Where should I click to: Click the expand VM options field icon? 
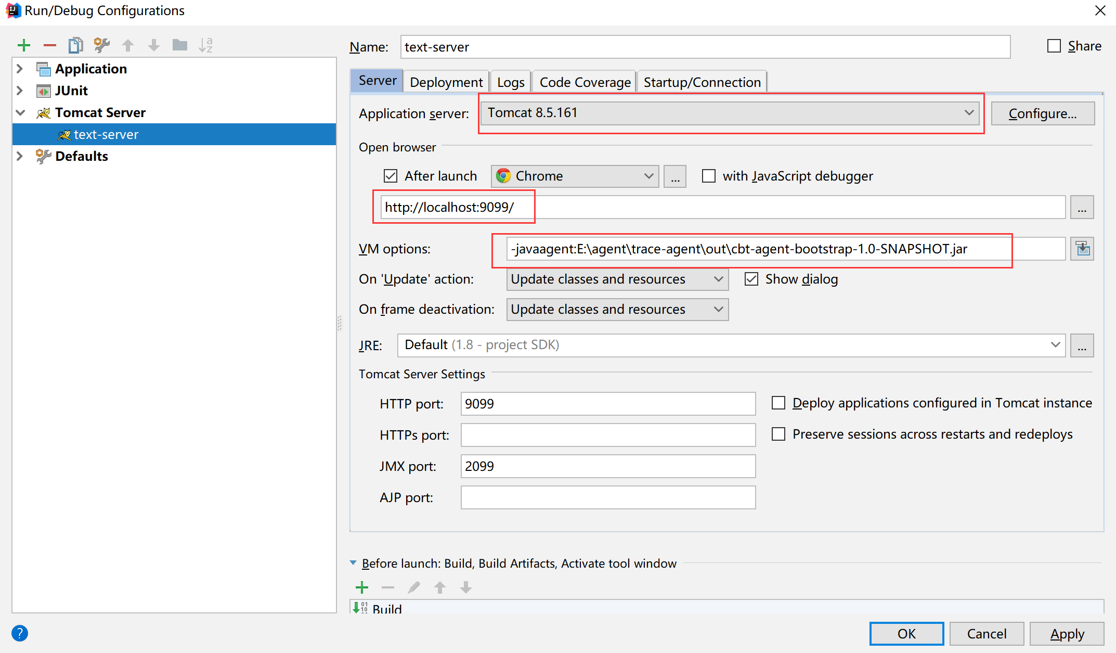coord(1082,249)
